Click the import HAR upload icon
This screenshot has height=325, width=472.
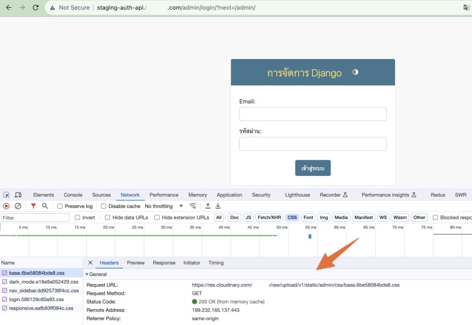(x=208, y=206)
